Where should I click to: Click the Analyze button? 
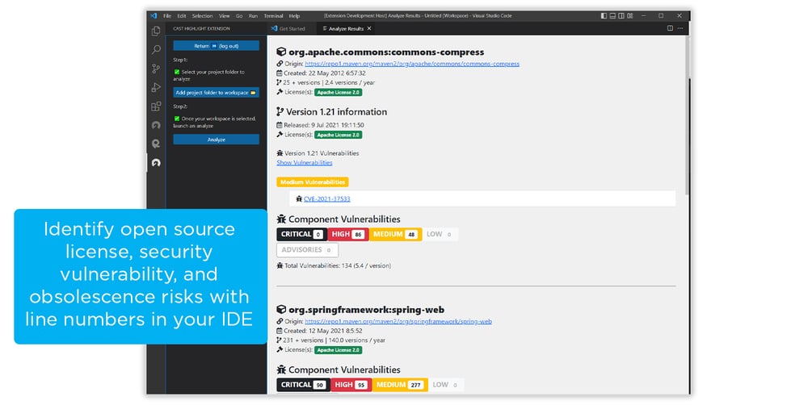[x=216, y=140]
